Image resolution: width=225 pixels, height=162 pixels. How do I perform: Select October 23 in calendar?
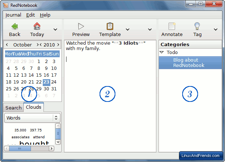coord(46,82)
